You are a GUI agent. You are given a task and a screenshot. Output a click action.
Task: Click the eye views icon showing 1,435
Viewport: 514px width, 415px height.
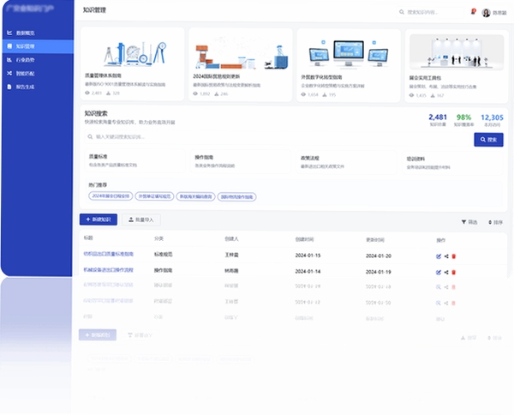pos(411,95)
